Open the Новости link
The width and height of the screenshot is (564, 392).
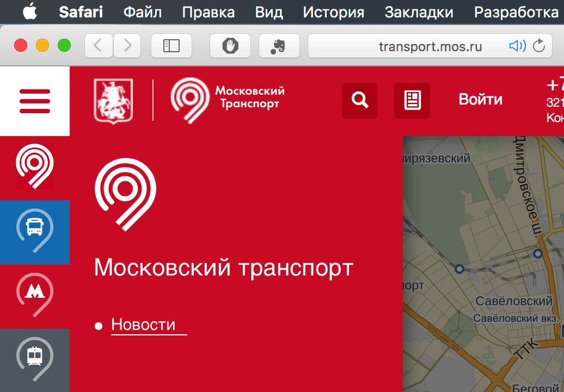point(143,324)
